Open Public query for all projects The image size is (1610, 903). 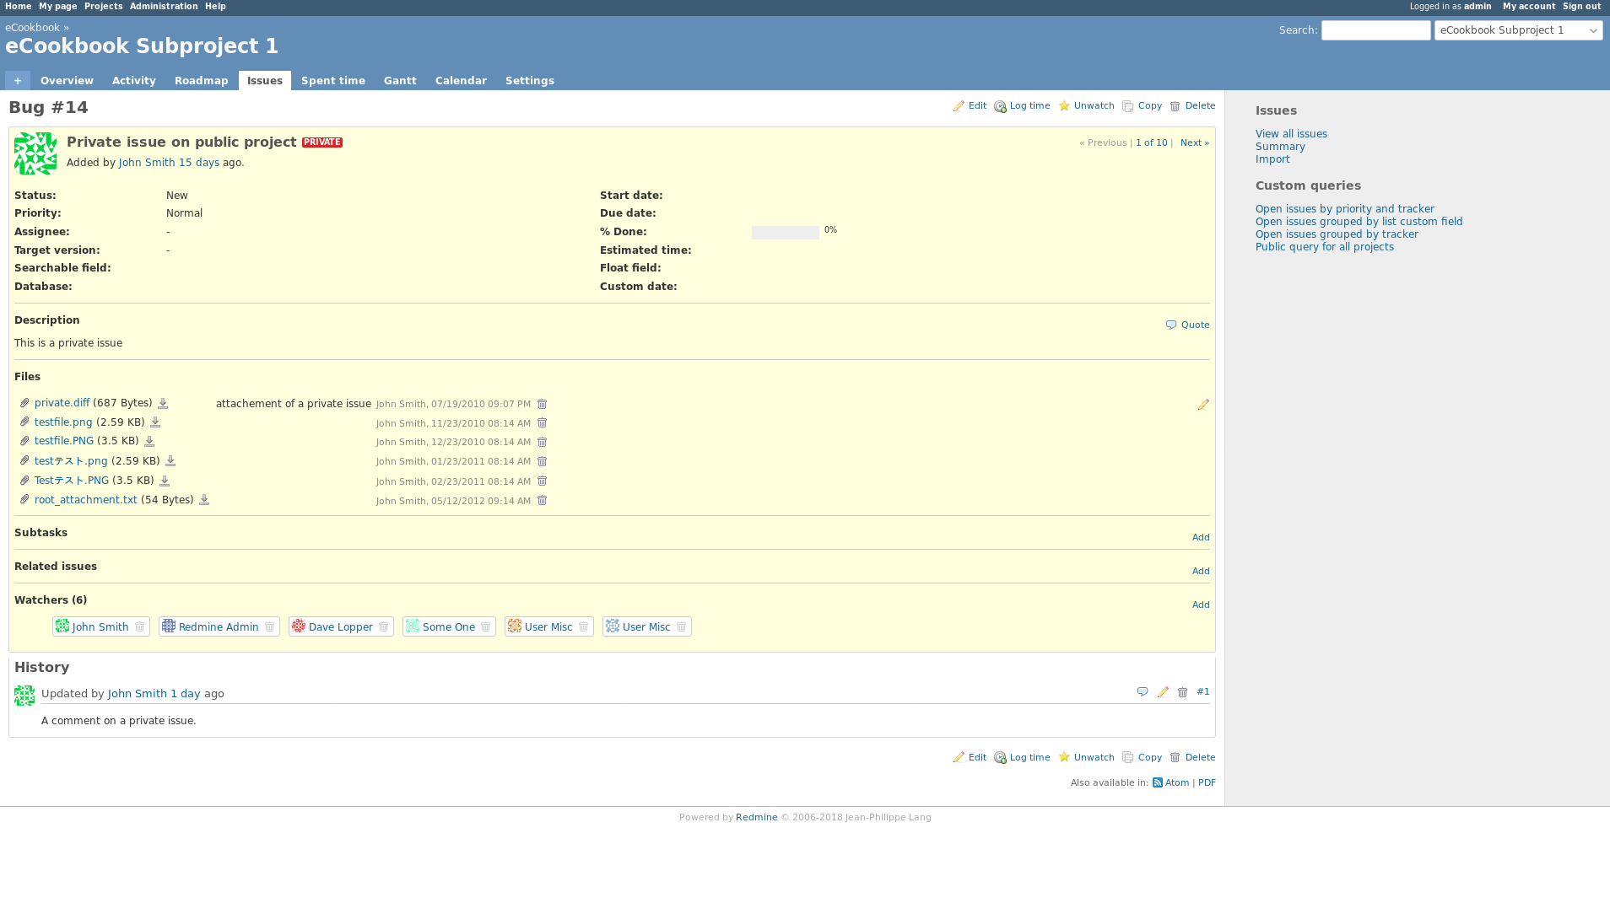click(1324, 247)
